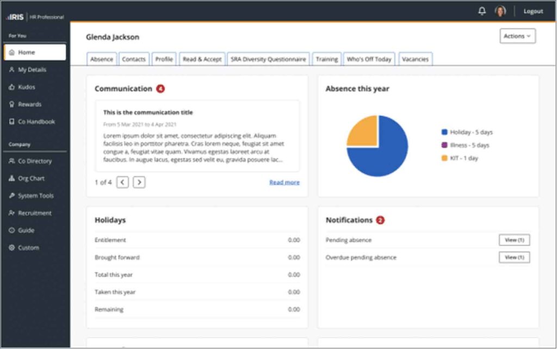557x349 pixels.
Task: Click the Co Handbook book icon
Action: [12, 122]
